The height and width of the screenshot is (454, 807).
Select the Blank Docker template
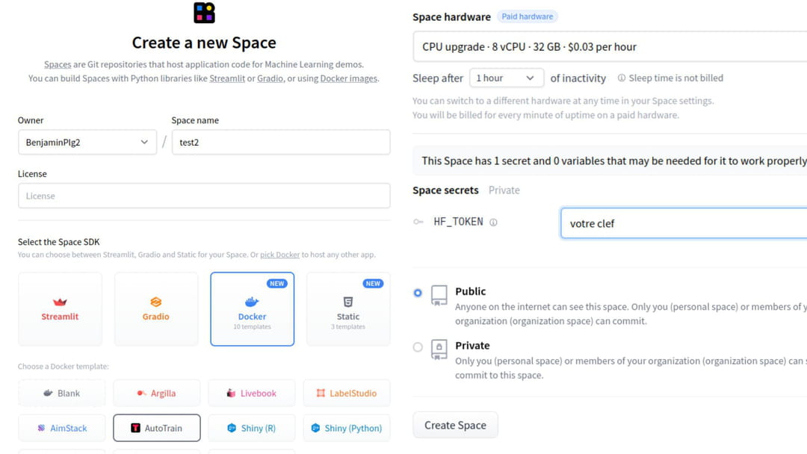[x=61, y=394]
